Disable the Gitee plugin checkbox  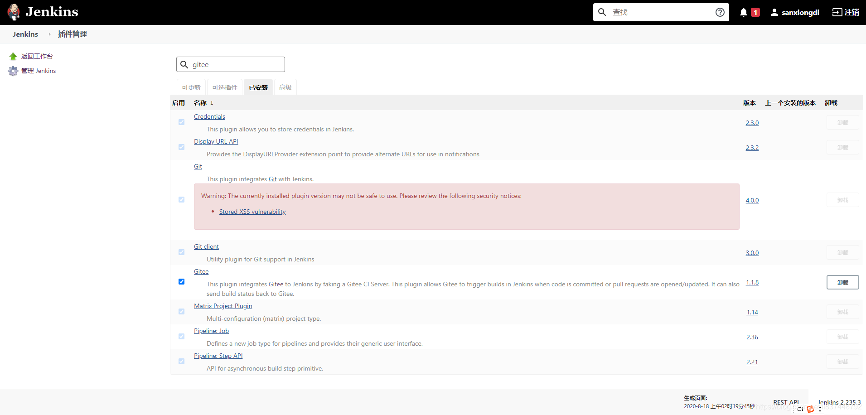[x=181, y=281]
